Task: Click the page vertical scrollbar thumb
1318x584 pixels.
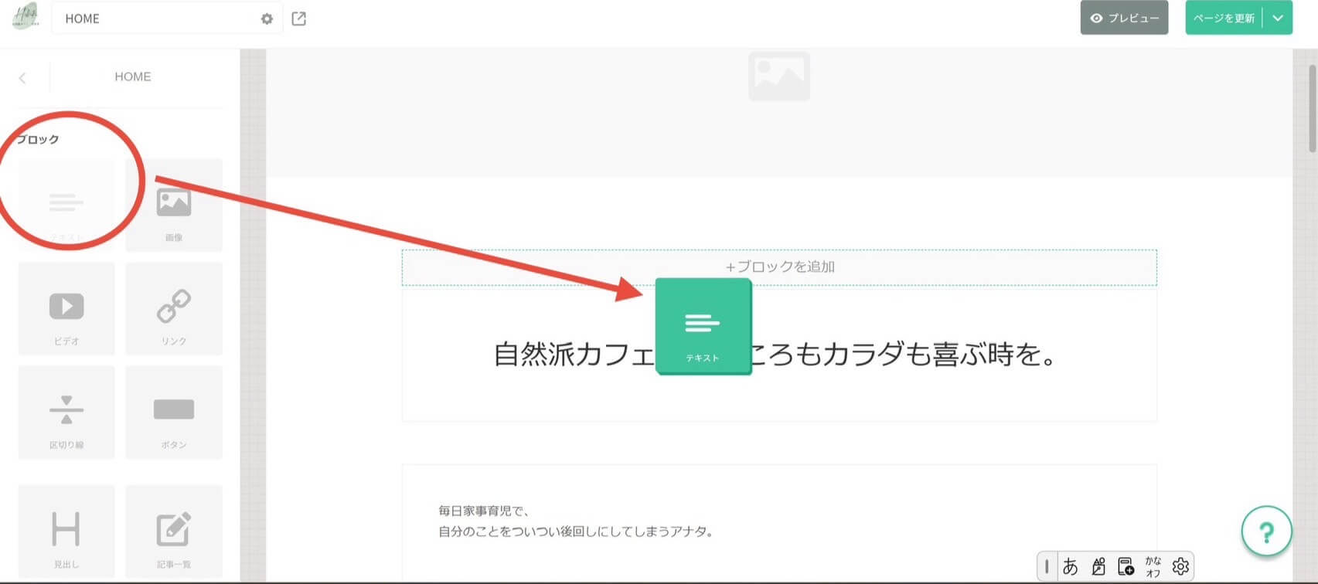Action: click(1312, 108)
